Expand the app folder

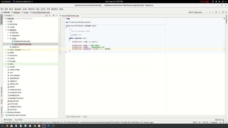(6, 21)
